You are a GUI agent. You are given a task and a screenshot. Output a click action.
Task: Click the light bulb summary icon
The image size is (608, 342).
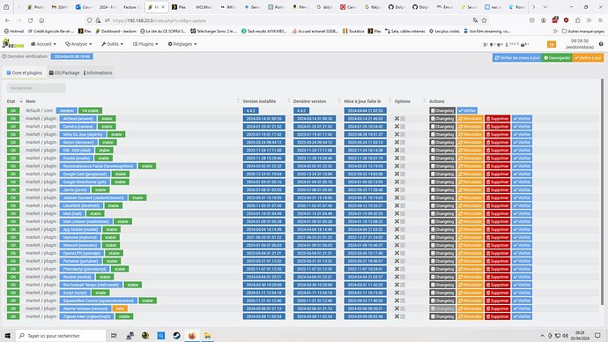[492, 45]
